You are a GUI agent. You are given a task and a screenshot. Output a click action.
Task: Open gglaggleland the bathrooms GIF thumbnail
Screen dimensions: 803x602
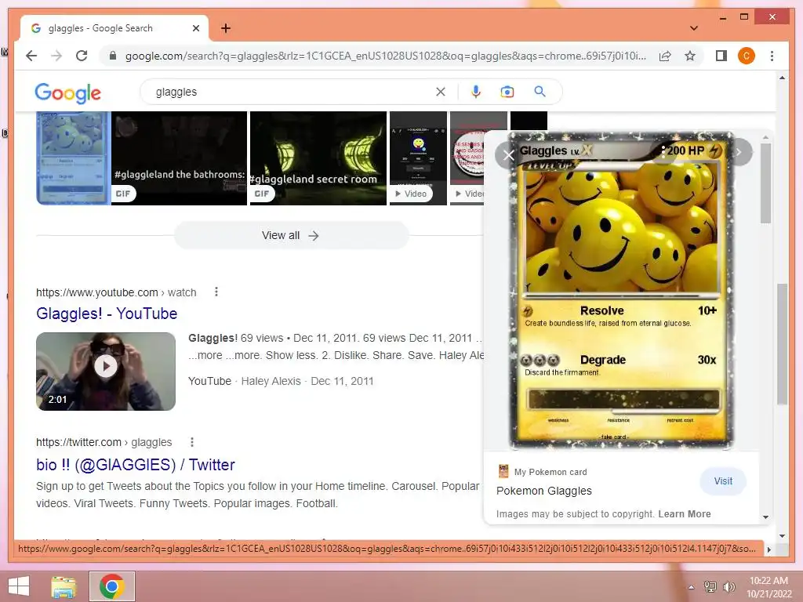tap(180, 158)
